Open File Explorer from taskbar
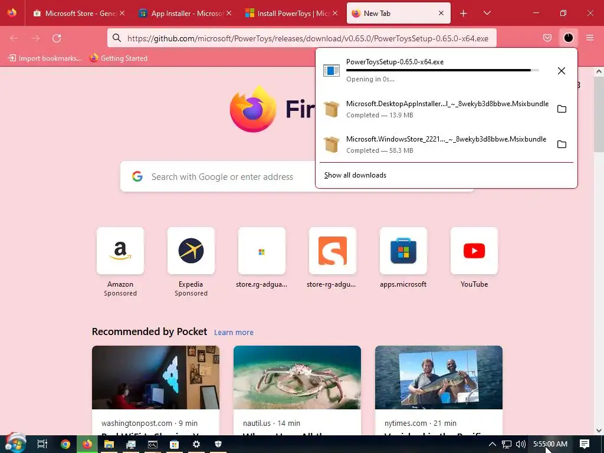This screenshot has width=604, height=453. (109, 444)
